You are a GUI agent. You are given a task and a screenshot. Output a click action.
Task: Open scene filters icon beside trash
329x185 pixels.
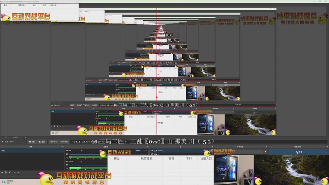click(x=10, y=172)
